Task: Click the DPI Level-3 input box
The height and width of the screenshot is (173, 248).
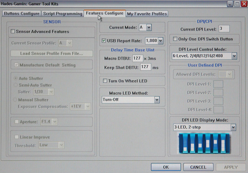Action: click(218, 101)
